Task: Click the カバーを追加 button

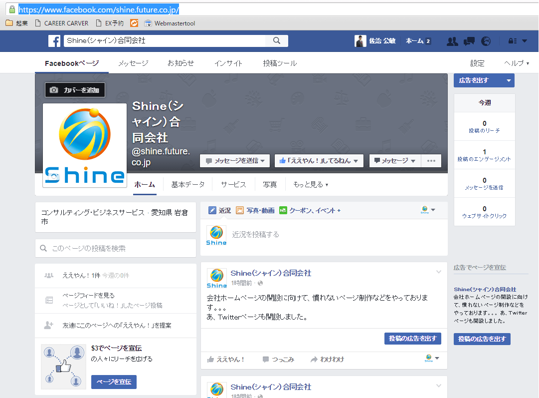Action: [x=75, y=90]
